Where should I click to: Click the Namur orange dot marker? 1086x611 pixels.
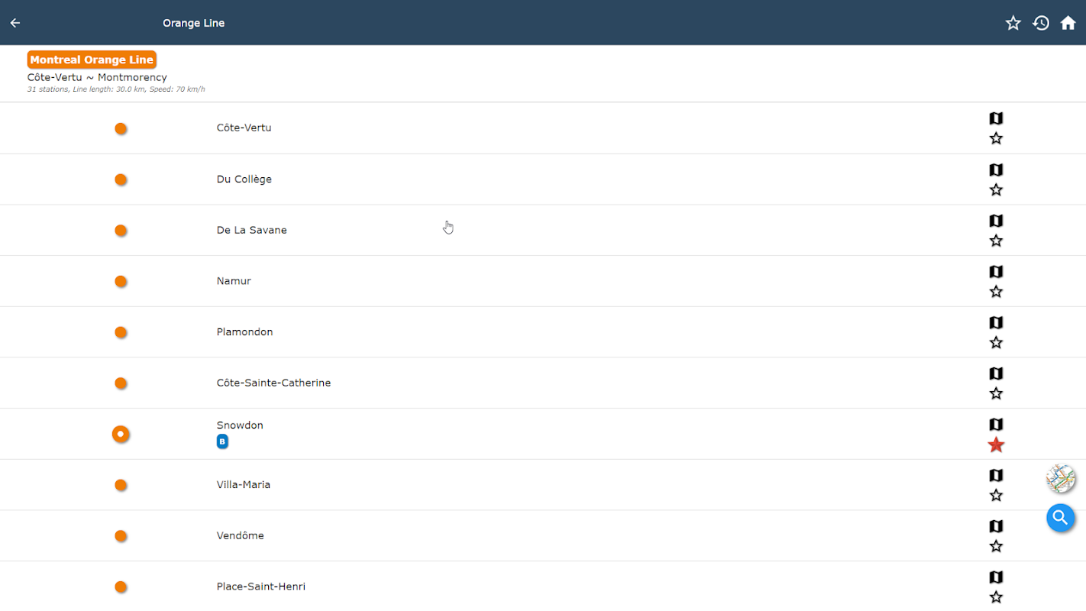(121, 281)
